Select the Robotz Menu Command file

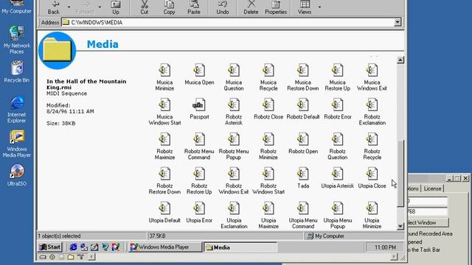199,146
